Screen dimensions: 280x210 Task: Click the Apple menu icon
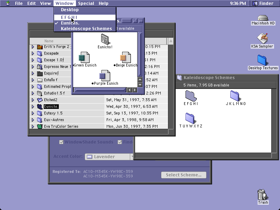click(8, 3)
